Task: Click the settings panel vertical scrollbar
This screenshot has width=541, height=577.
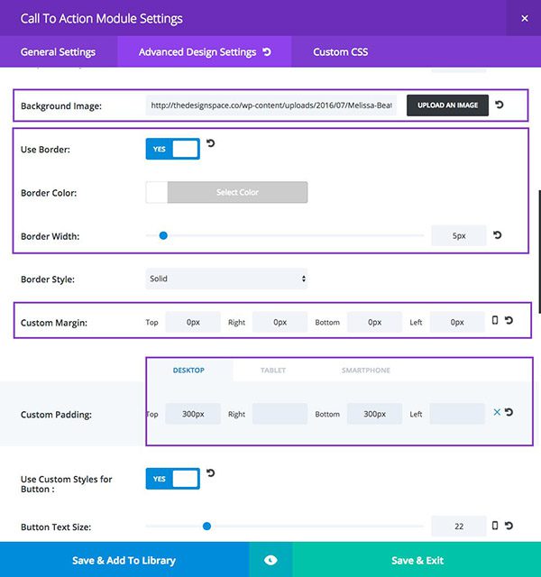Action: click(539, 252)
